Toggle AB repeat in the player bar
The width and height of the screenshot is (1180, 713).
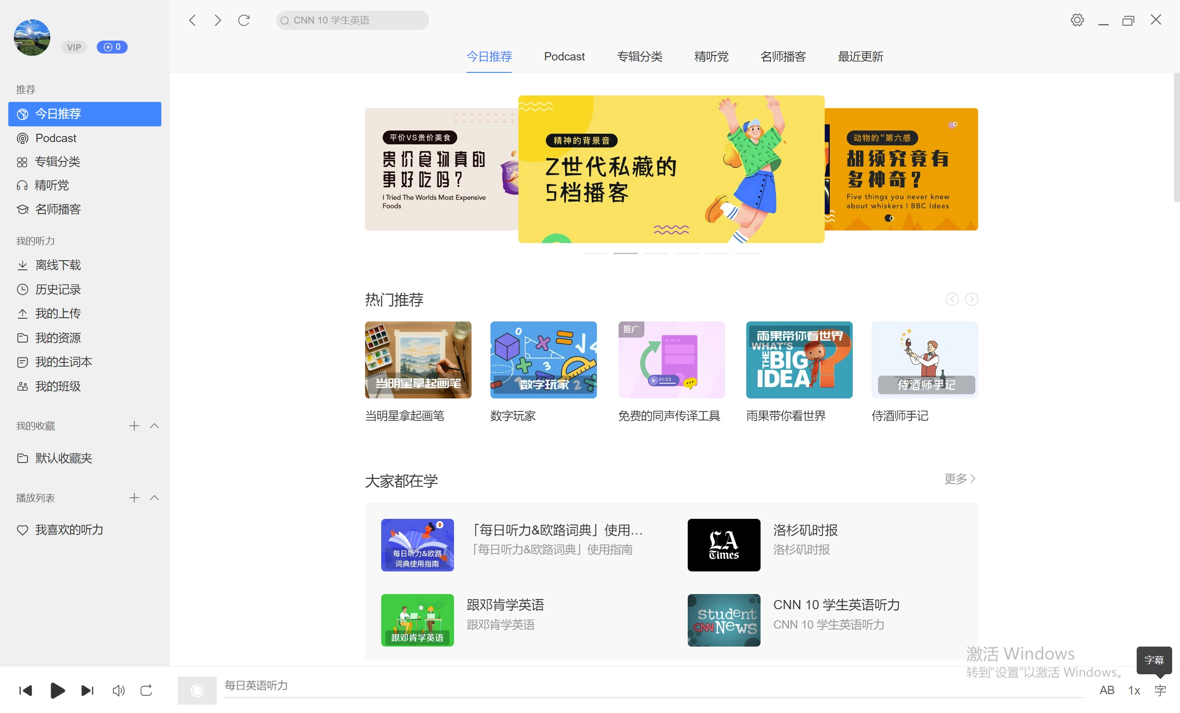[1107, 690]
